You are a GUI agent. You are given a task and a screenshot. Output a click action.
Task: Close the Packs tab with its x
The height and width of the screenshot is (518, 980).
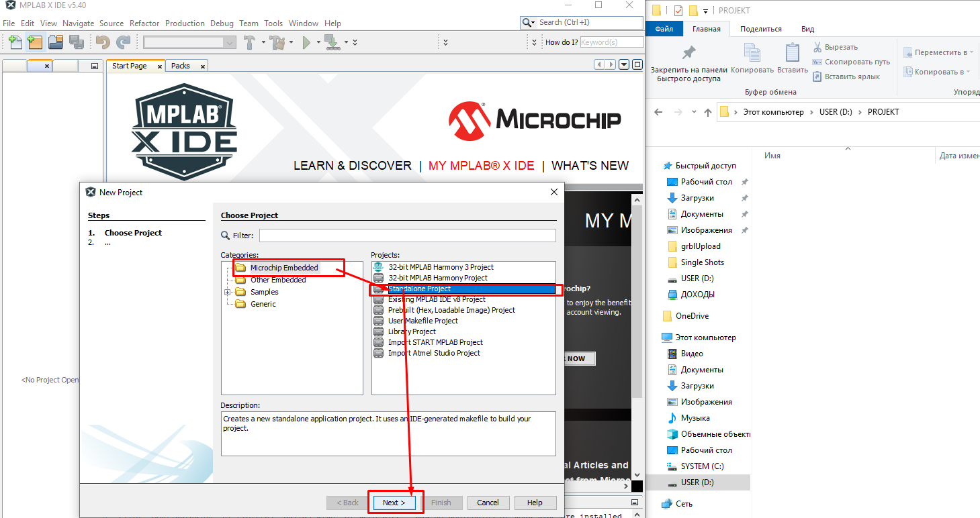coord(202,66)
